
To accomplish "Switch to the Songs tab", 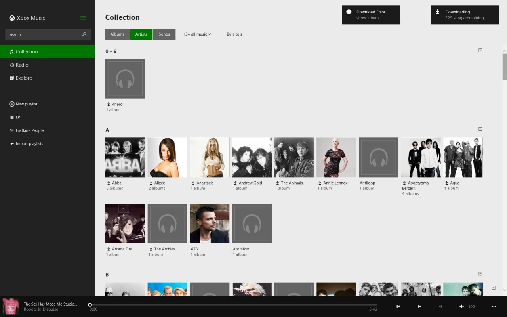I will pyautogui.click(x=164, y=34).
